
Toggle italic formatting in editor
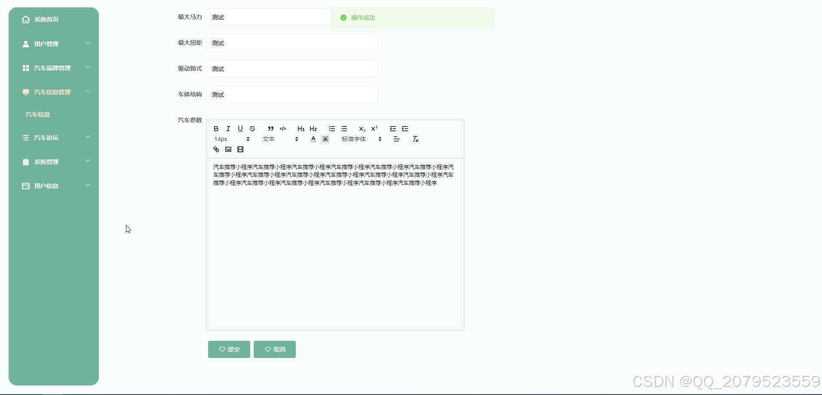(x=228, y=129)
